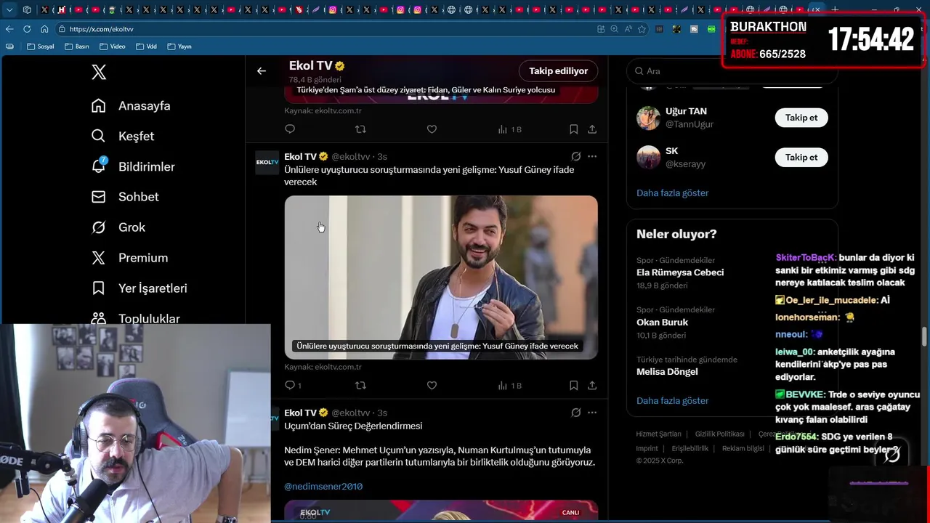
Task: Open the Vdd bookmarks folder
Action: click(145, 46)
